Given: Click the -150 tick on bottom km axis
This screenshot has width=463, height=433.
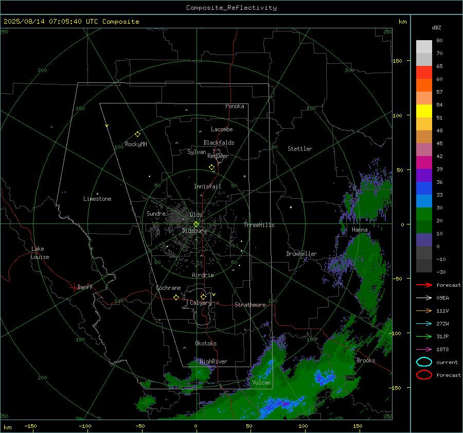Looking at the screenshot, I should [30, 426].
